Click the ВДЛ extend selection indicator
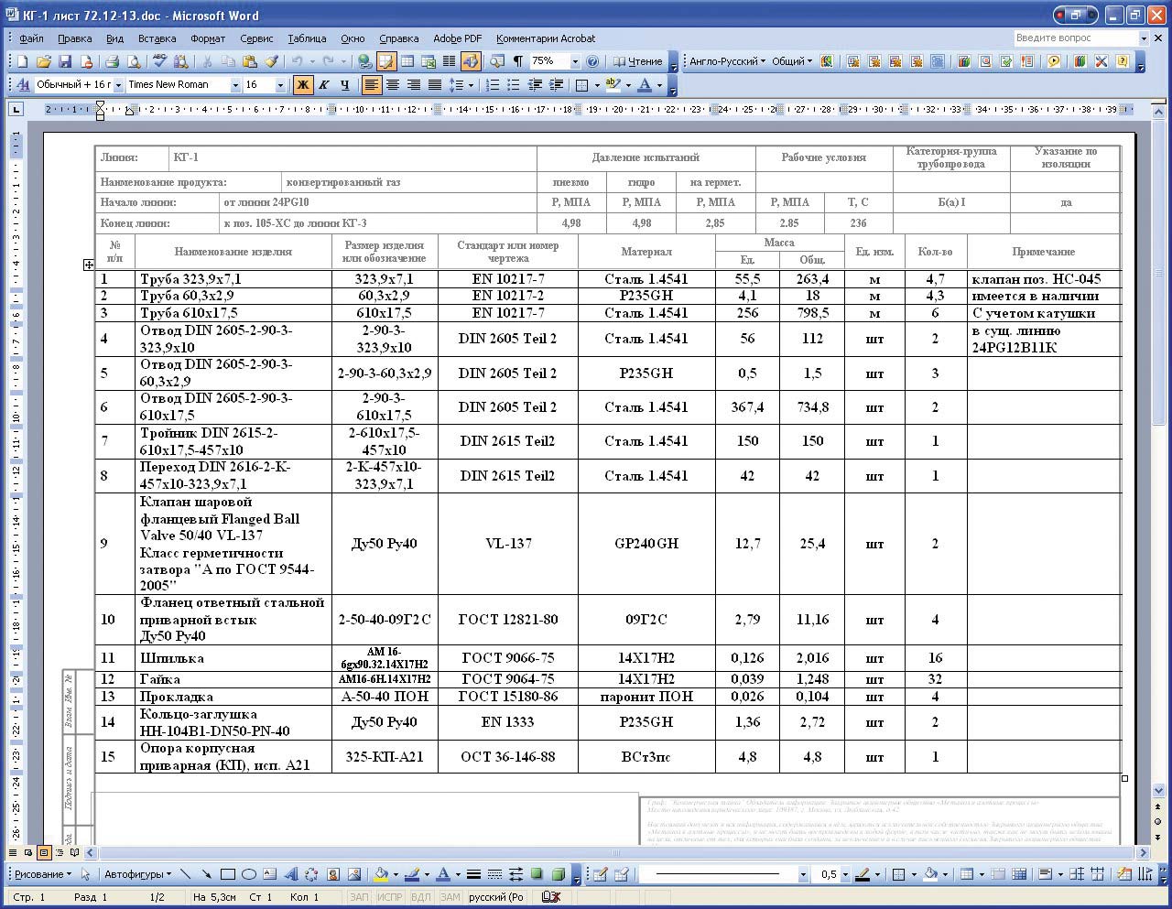This screenshot has width=1172, height=909. pyautogui.click(x=421, y=897)
